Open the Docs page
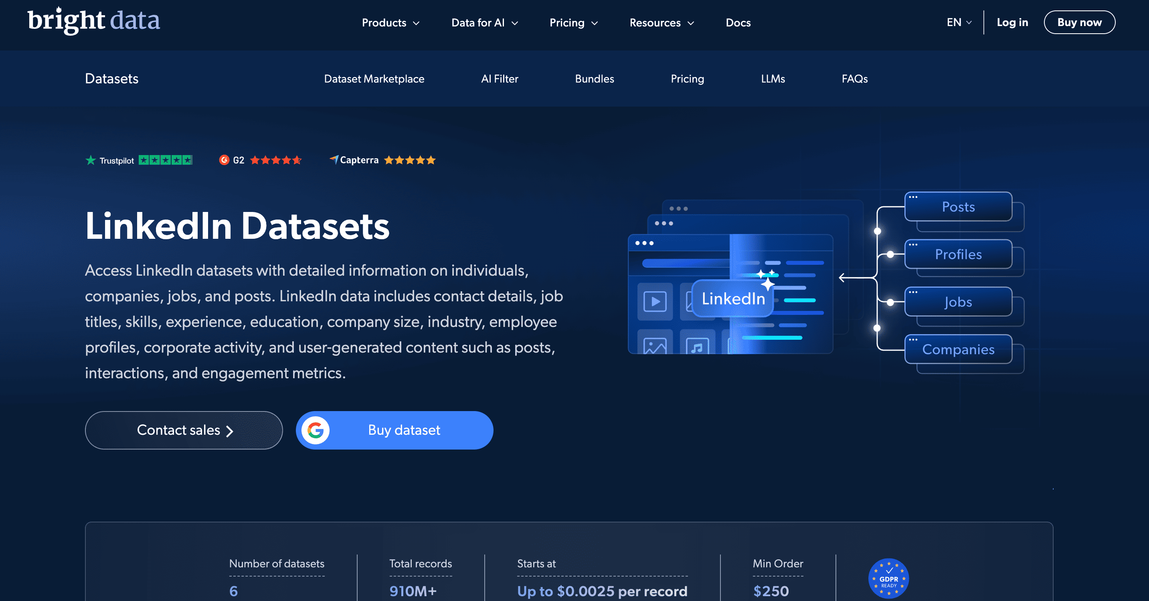 coord(738,22)
